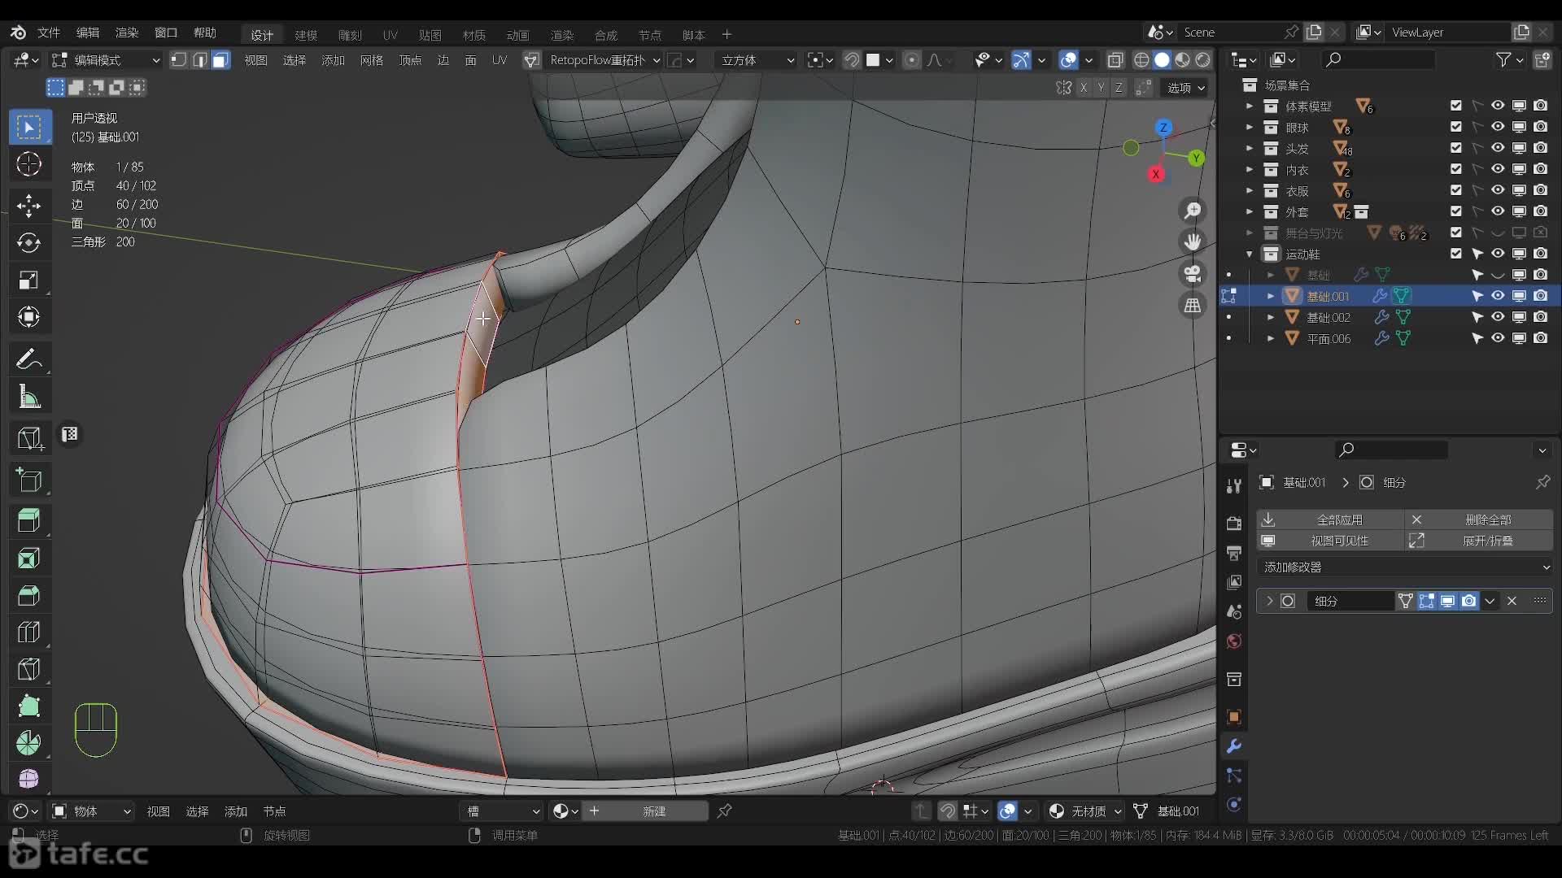Viewport: 1562px width, 878px height.
Task: Choose the Scale tool
Action: point(29,280)
